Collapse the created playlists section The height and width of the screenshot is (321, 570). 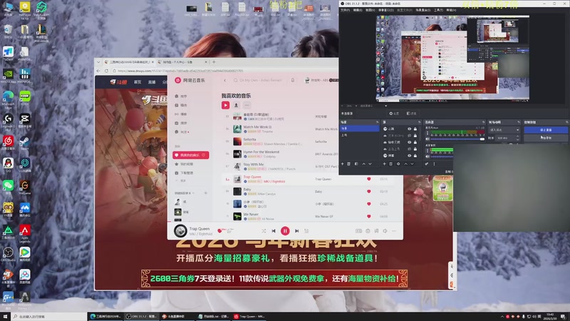(194, 193)
